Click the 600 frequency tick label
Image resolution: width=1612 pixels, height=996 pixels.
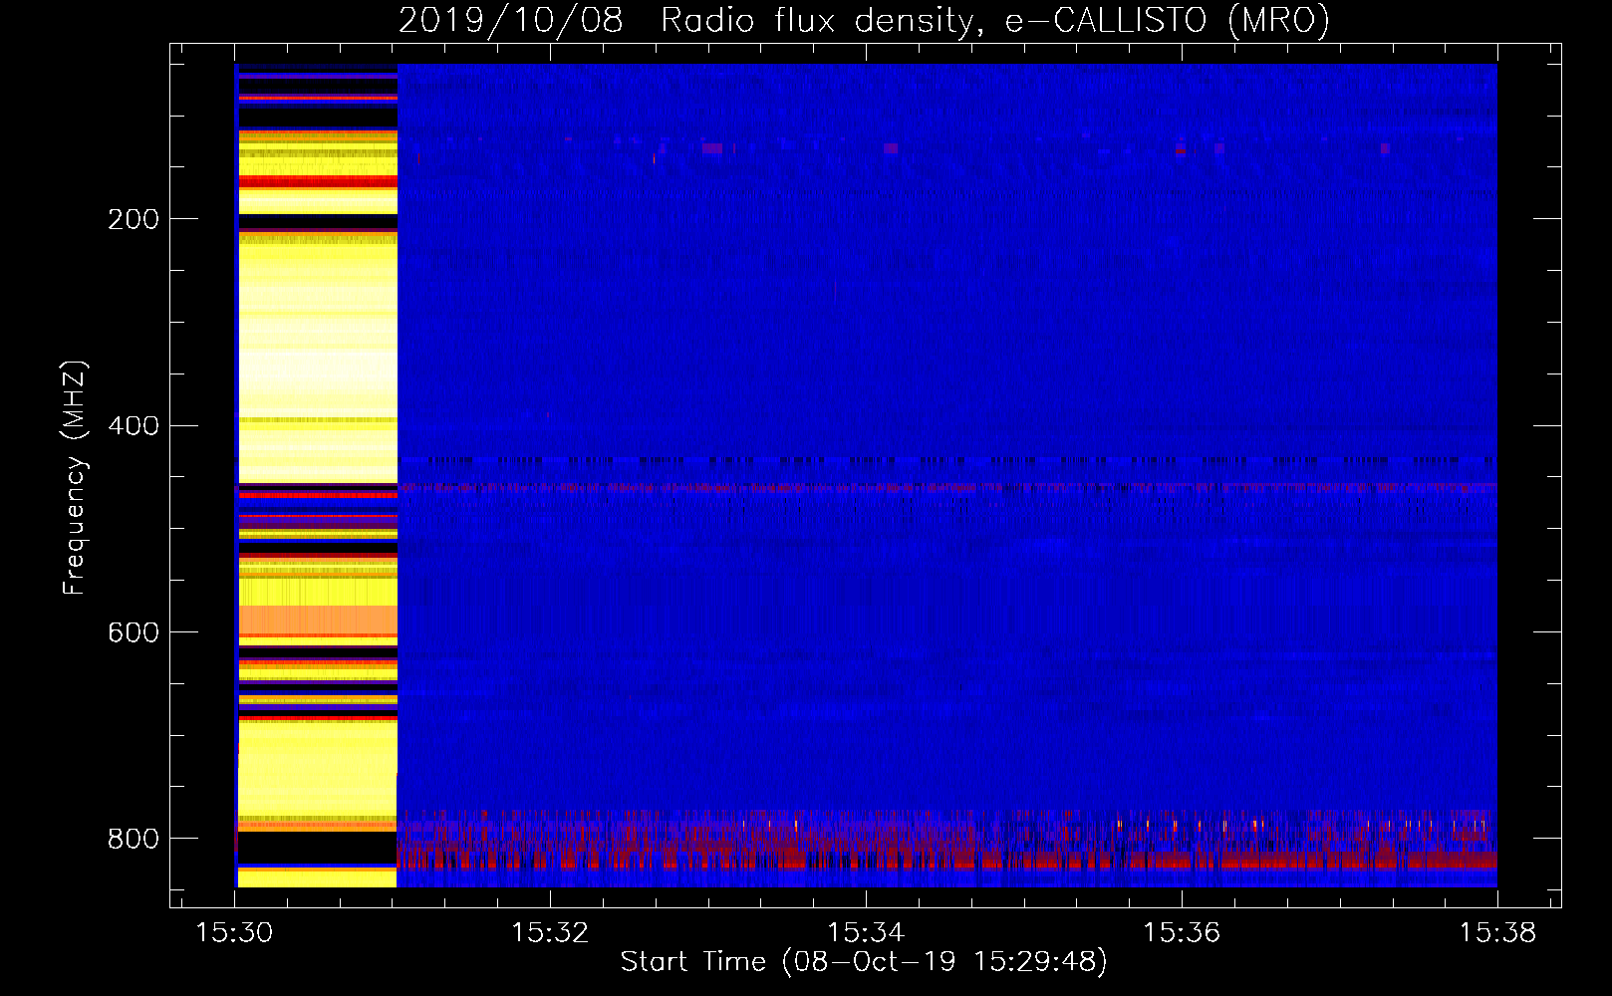point(134,633)
